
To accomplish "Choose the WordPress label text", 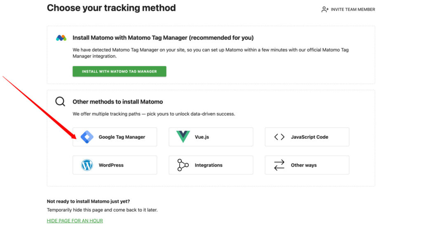I will click(111, 165).
